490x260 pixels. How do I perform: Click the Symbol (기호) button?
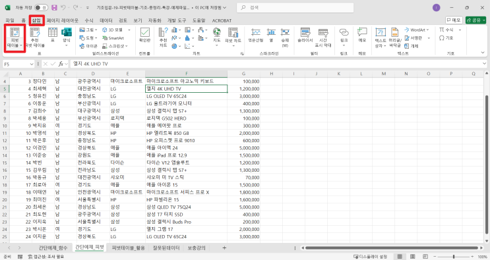446,38
